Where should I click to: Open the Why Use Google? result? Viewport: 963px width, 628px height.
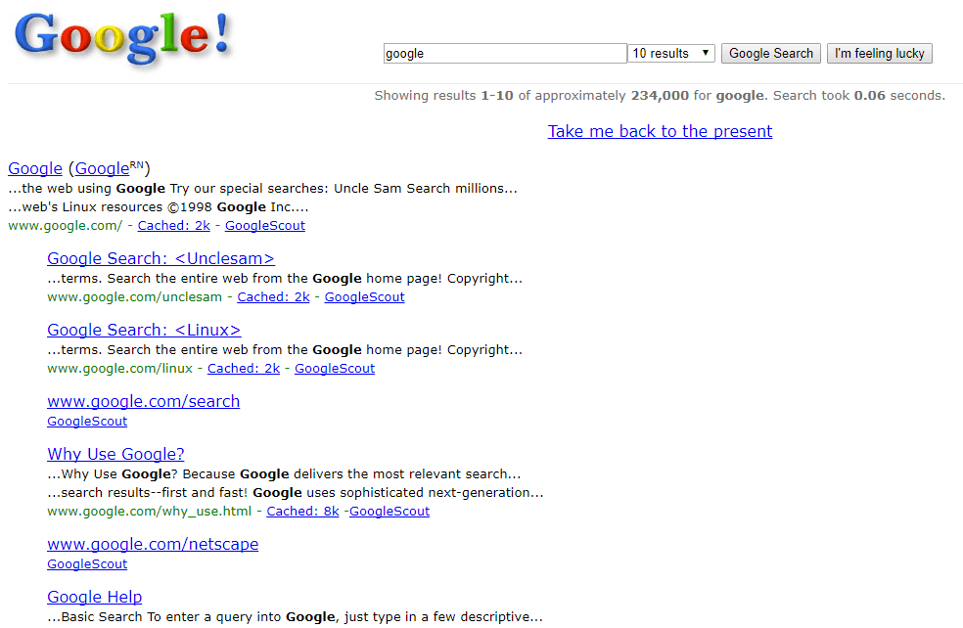[115, 454]
